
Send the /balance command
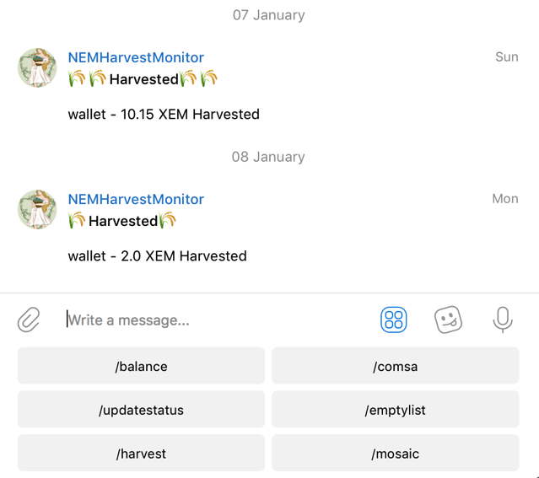(141, 366)
